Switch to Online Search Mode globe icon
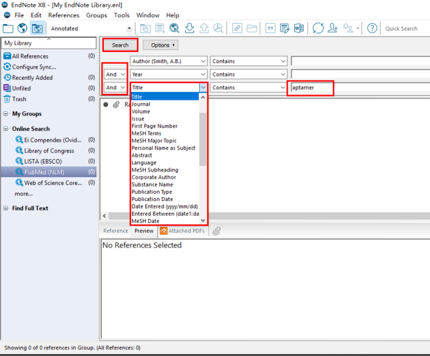 tap(23, 28)
